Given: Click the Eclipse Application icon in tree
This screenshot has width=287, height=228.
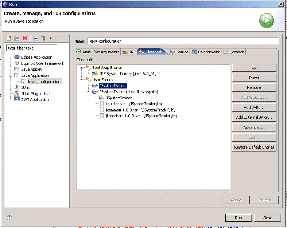Looking at the screenshot, I should pyautogui.click(x=17, y=57).
